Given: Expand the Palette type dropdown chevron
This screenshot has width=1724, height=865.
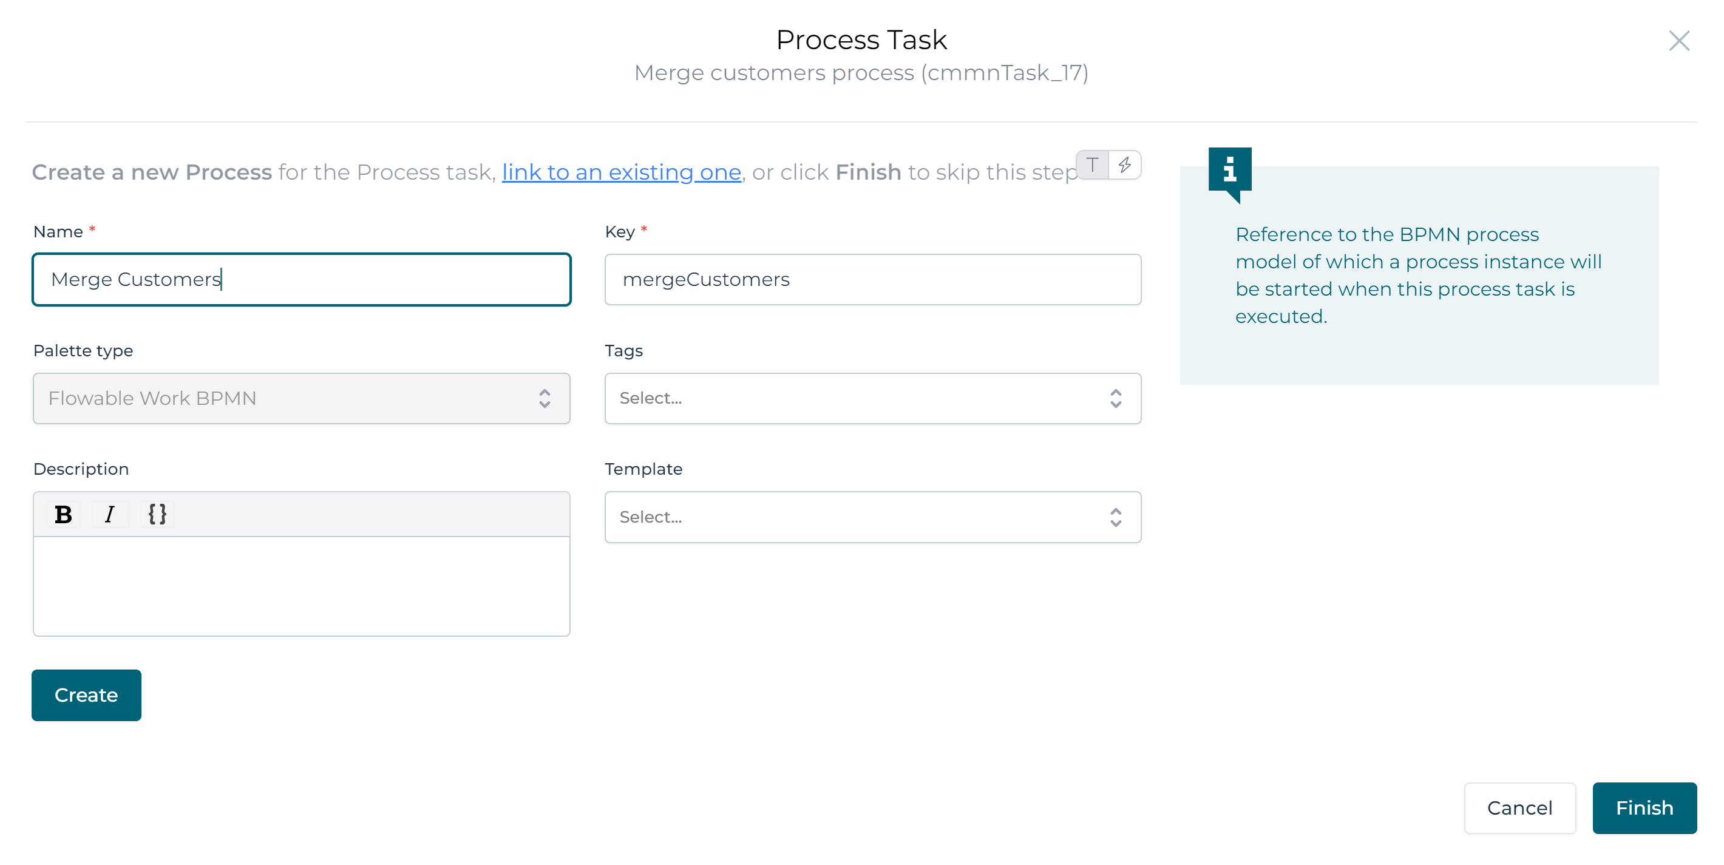Looking at the screenshot, I should (x=546, y=398).
